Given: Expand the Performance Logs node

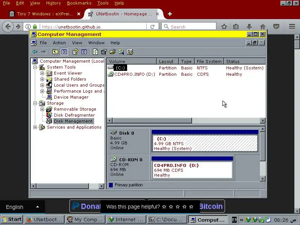Looking at the screenshot, I should [42, 91].
